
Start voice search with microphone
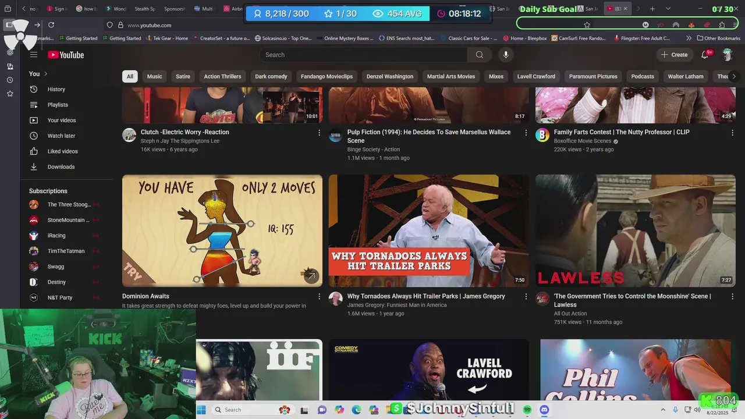(506, 55)
